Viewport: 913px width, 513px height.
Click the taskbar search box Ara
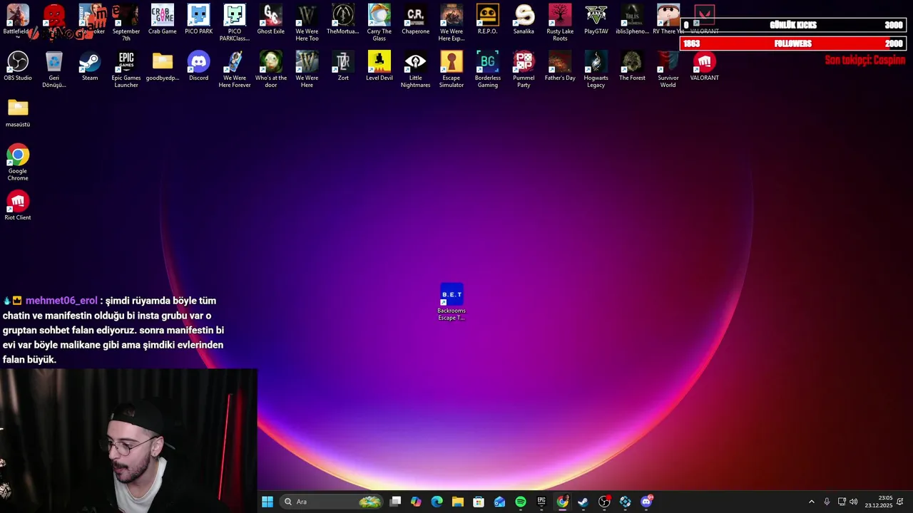pos(332,502)
